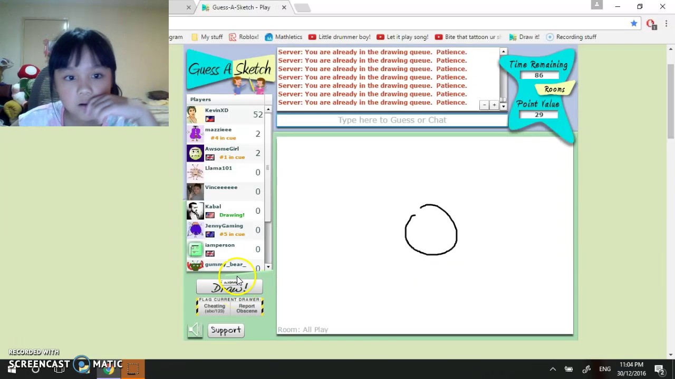Open the Rooms tab

[554, 89]
